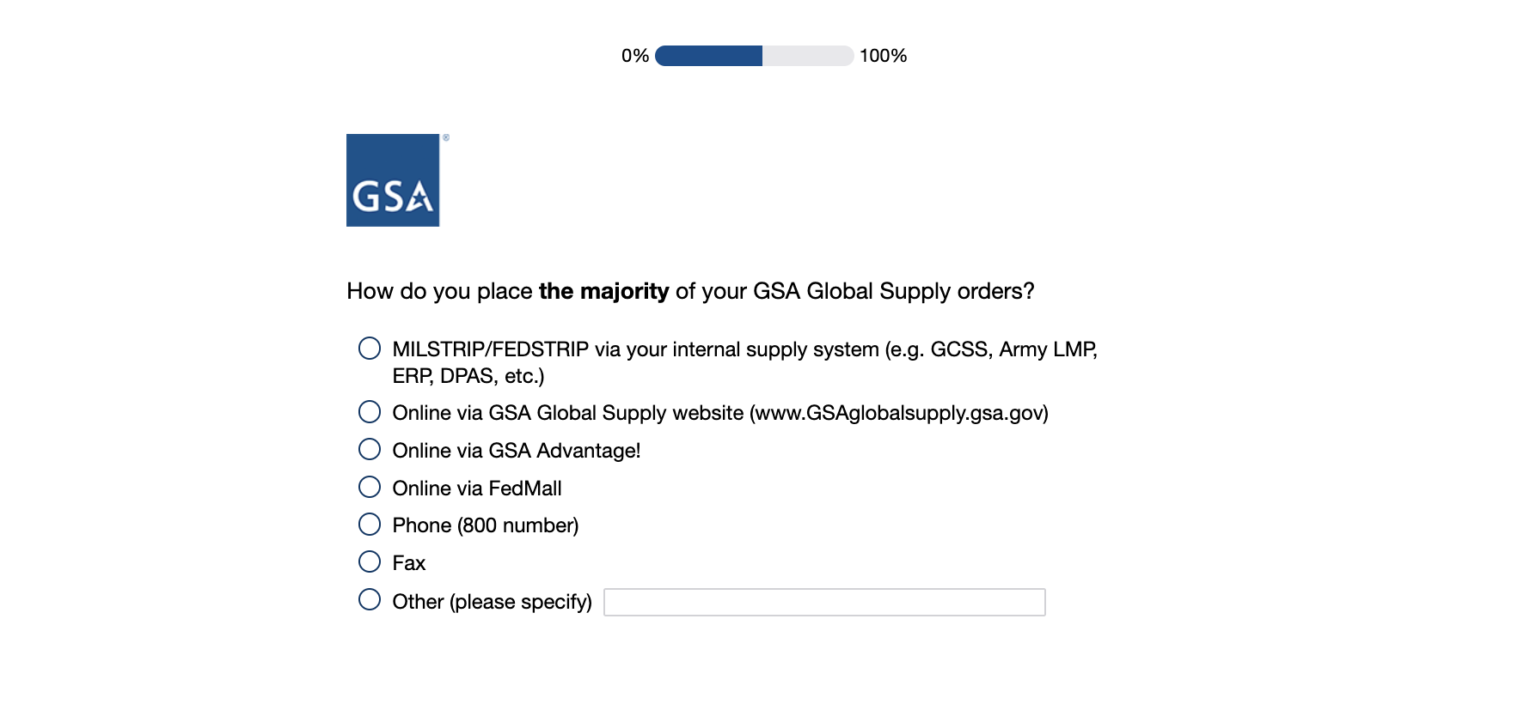Select Online via GSA Advantage! radio
This screenshot has height=710, width=1524.
(370, 450)
